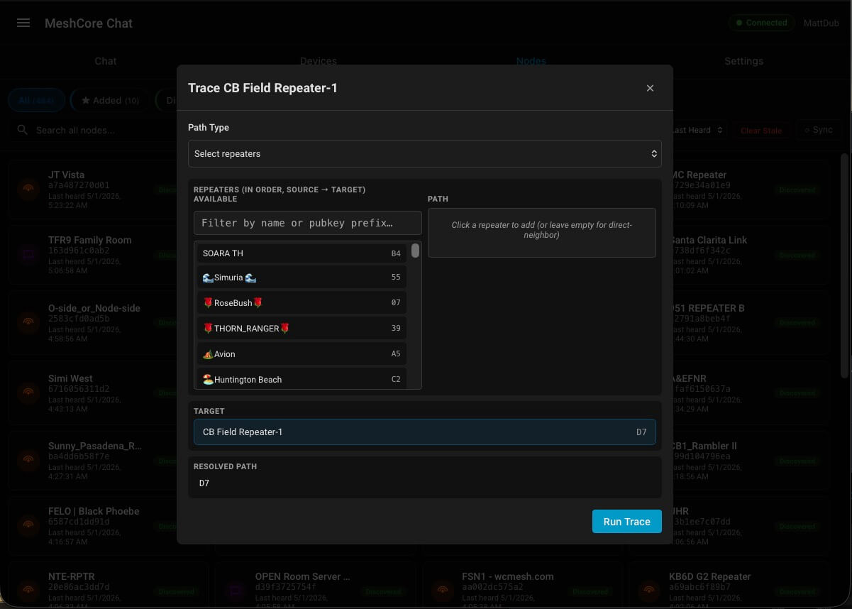Click the OPEN Room Server node icon

click(x=236, y=591)
